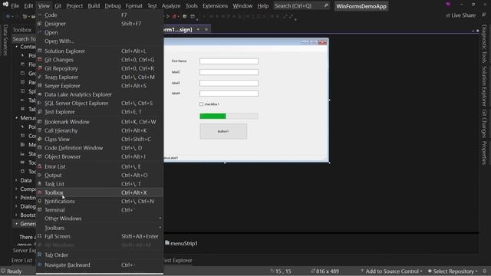Click the Live Share icon
491x276 pixels.
point(448,15)
